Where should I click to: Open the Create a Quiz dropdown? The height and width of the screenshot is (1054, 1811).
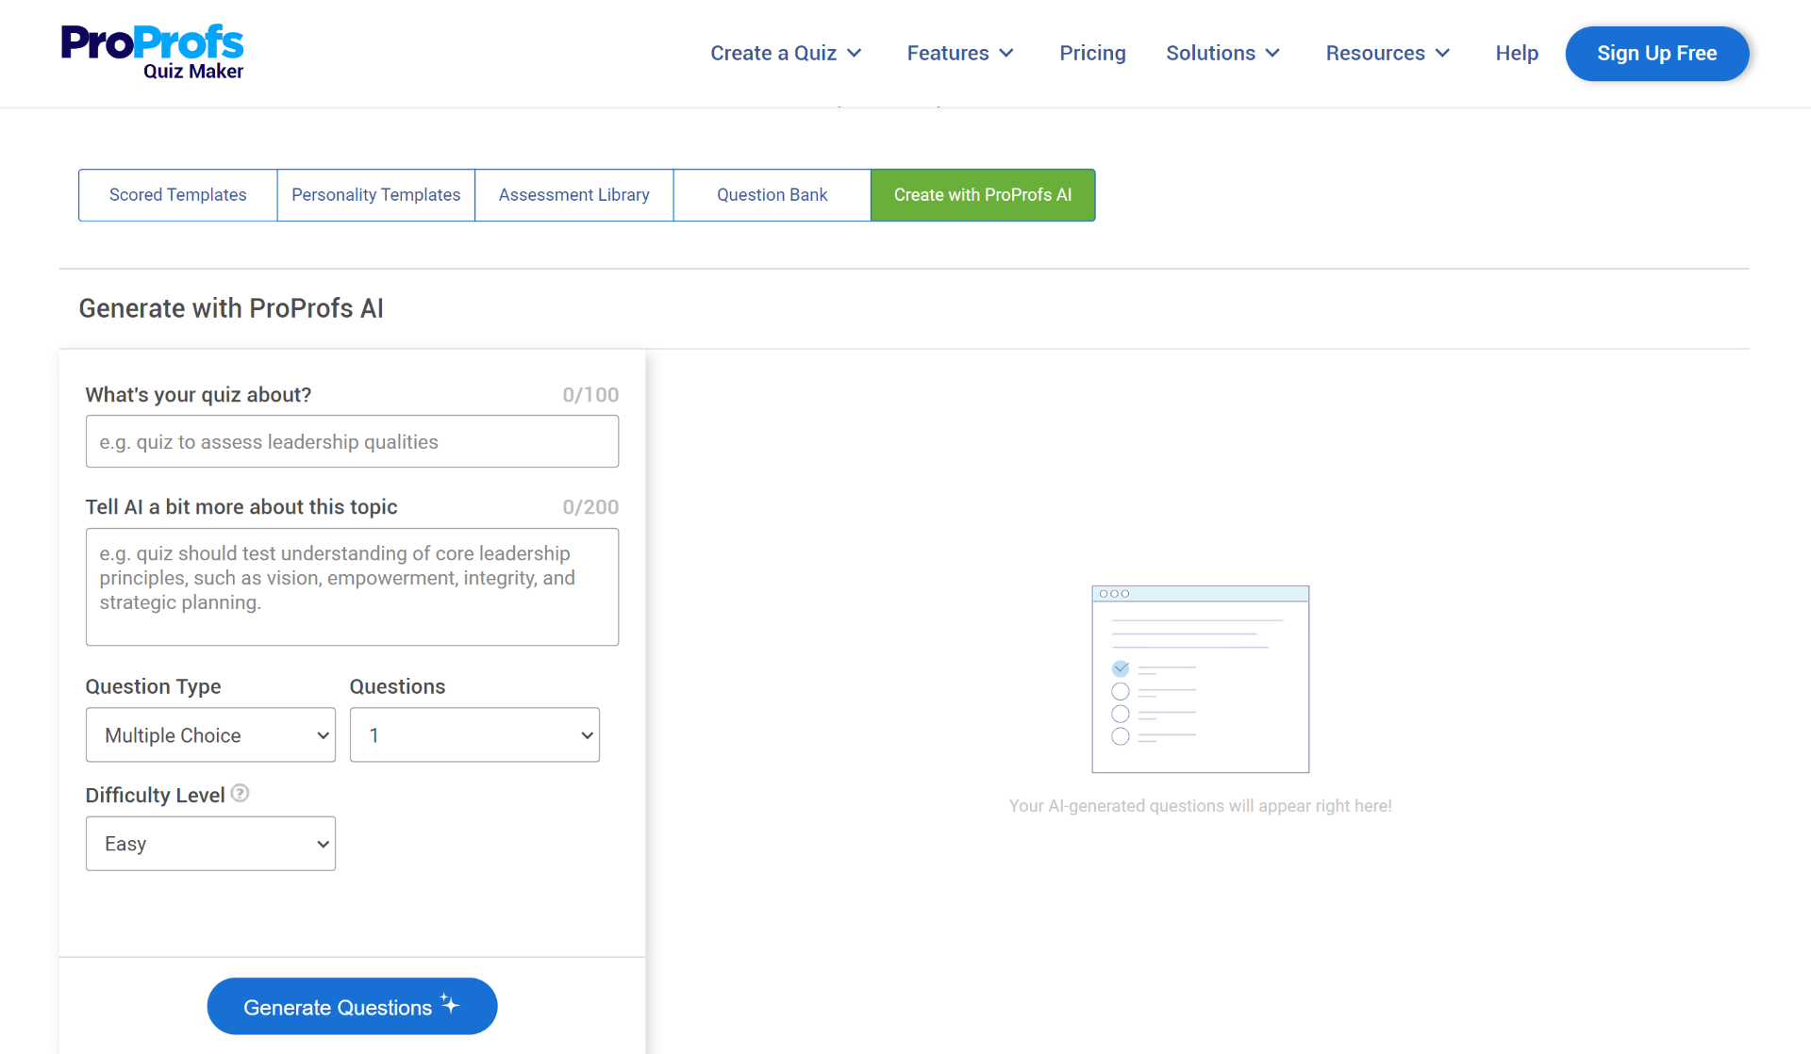pos(782,52)
